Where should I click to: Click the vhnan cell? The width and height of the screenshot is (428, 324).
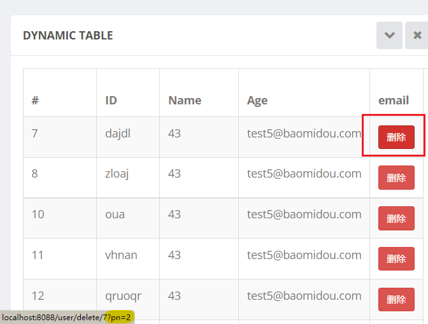coord(121,255)
